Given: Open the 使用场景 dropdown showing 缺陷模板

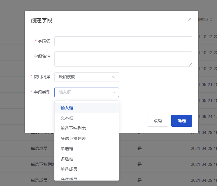Looking at the screenshot, I should tap(86, 77).
